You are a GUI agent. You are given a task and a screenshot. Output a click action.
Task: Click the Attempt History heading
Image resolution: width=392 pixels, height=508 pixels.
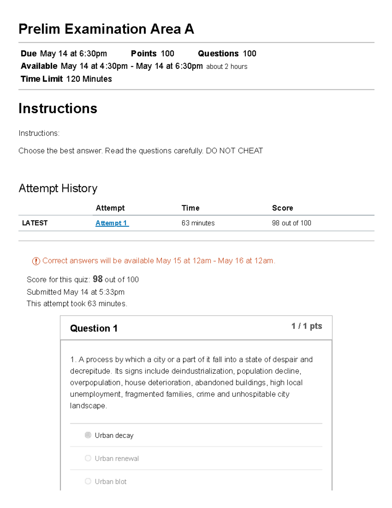(x=58, y=188)
